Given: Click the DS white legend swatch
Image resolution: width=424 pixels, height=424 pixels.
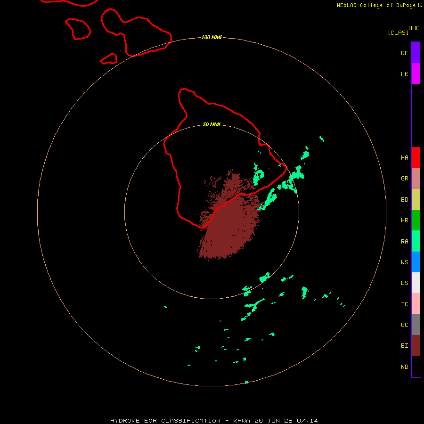Looking at the screenshot, I should (x=416, y=283).
